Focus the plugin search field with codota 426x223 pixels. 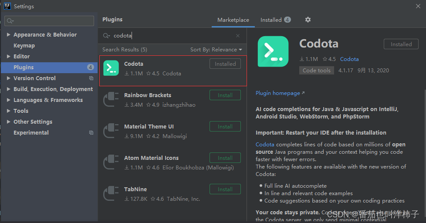click(172, 36)
